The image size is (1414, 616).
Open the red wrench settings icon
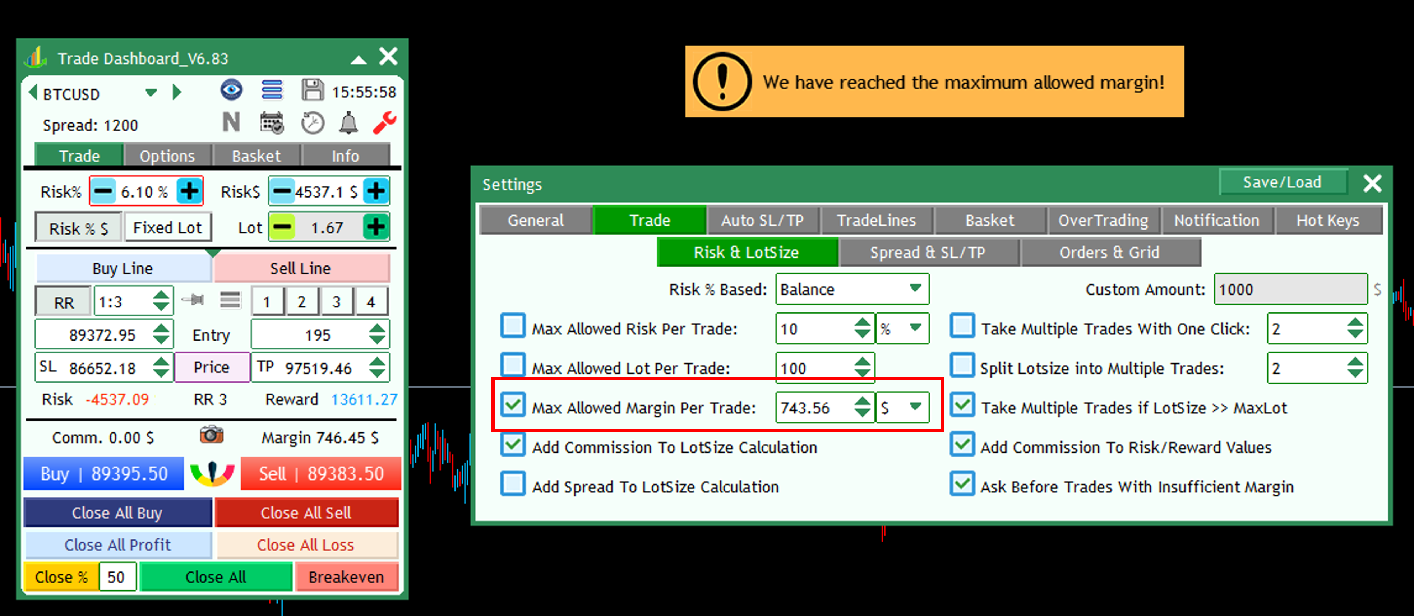click(384, 123)
